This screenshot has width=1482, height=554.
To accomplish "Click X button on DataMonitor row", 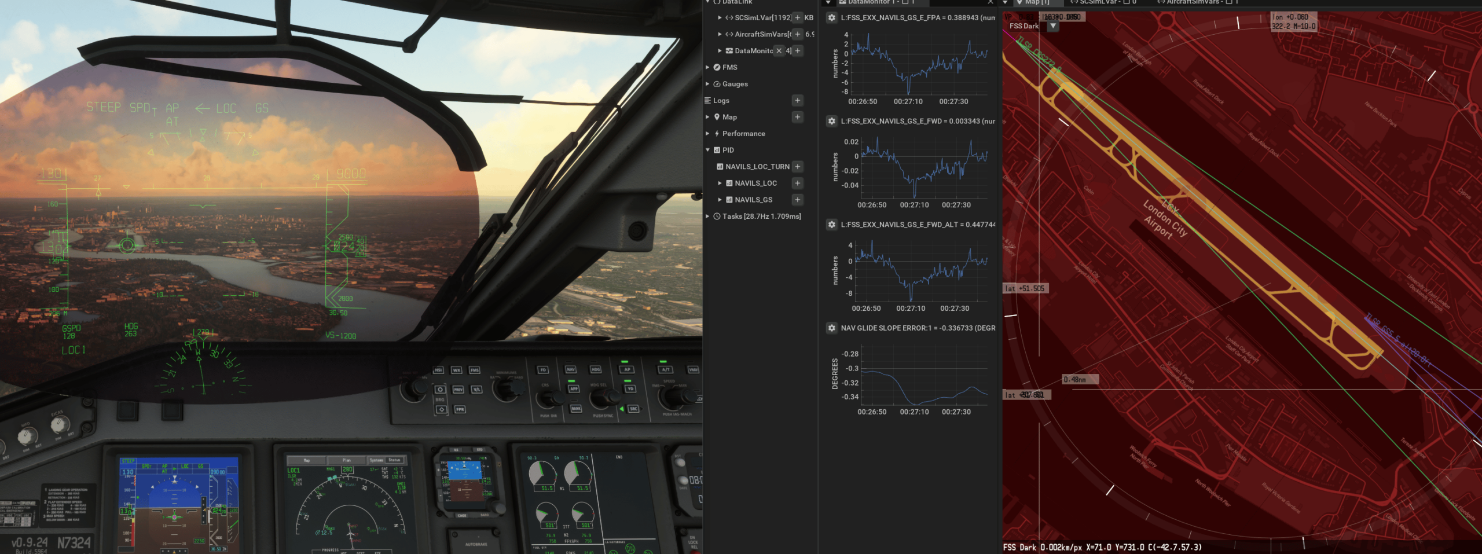I will (x=779, y=51).
